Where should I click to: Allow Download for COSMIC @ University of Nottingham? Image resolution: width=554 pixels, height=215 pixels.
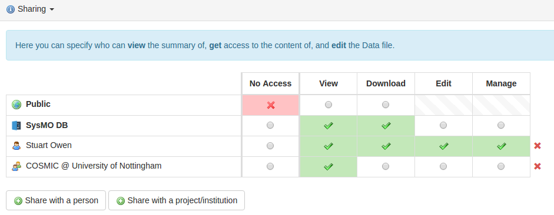(x=386, y=166)
